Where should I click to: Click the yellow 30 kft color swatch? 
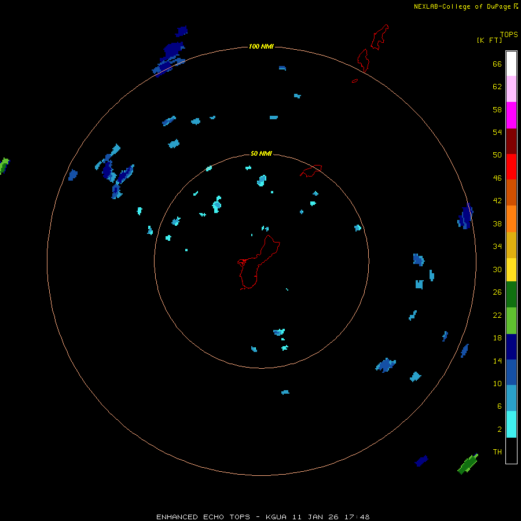(x=511, y=270)
